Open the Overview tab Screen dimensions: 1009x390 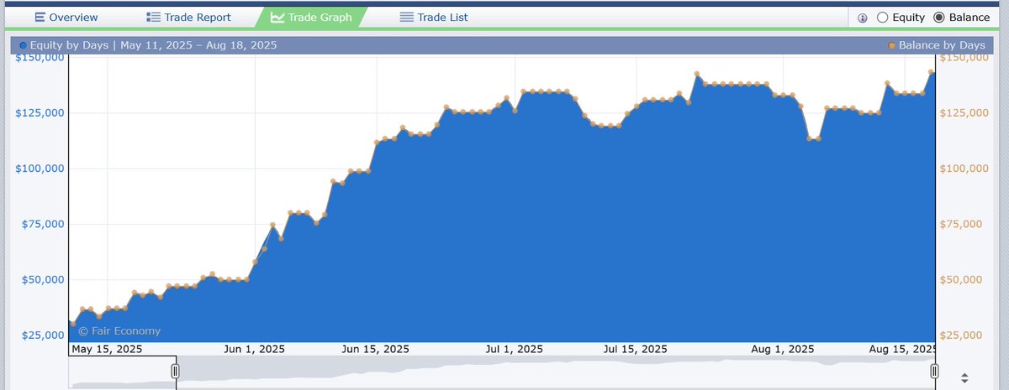coord(66,17)
